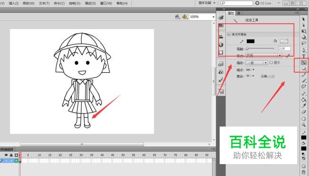This screenshot has height=176, width=309.
Task: Open the 修改(M) menu
Action: tap(29, 3)
